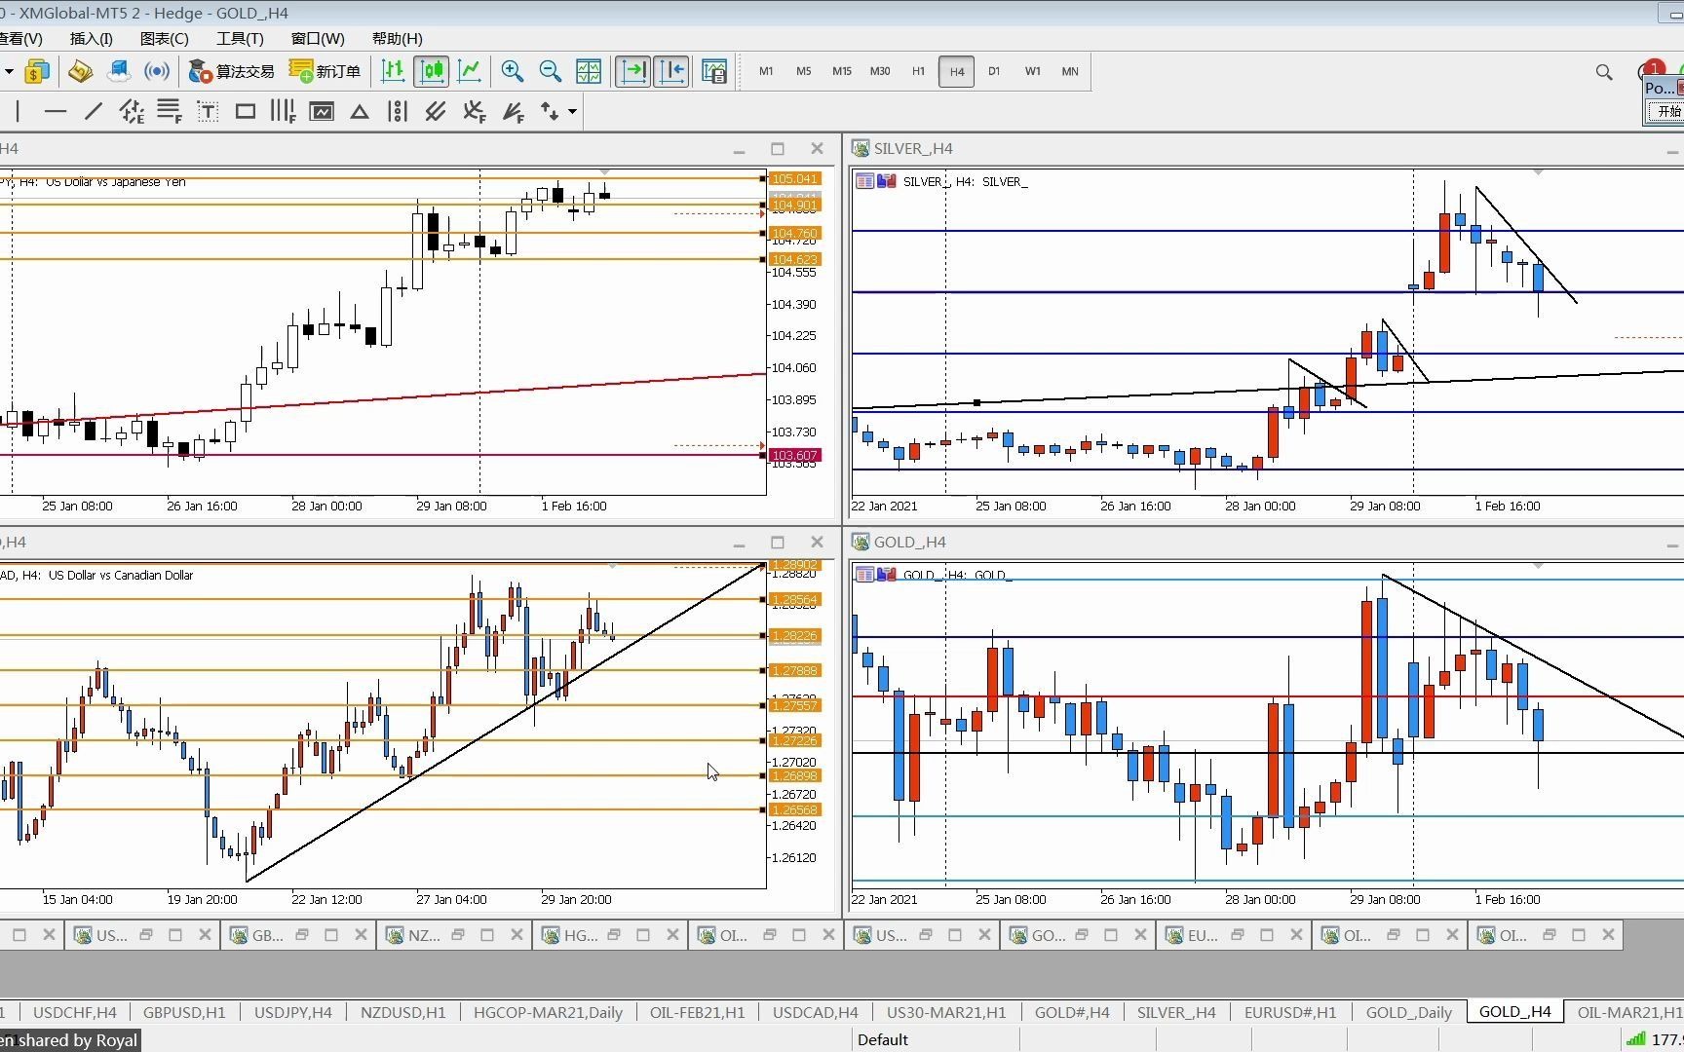Screen dimensions: 1684x1052
Task: Switch to M30 timeframe
Action: click(880, 71)
